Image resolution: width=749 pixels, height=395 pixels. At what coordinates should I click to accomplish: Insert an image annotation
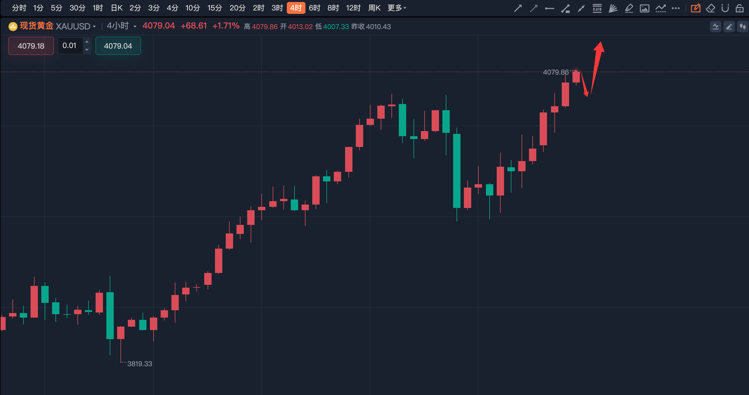[644, 8]
